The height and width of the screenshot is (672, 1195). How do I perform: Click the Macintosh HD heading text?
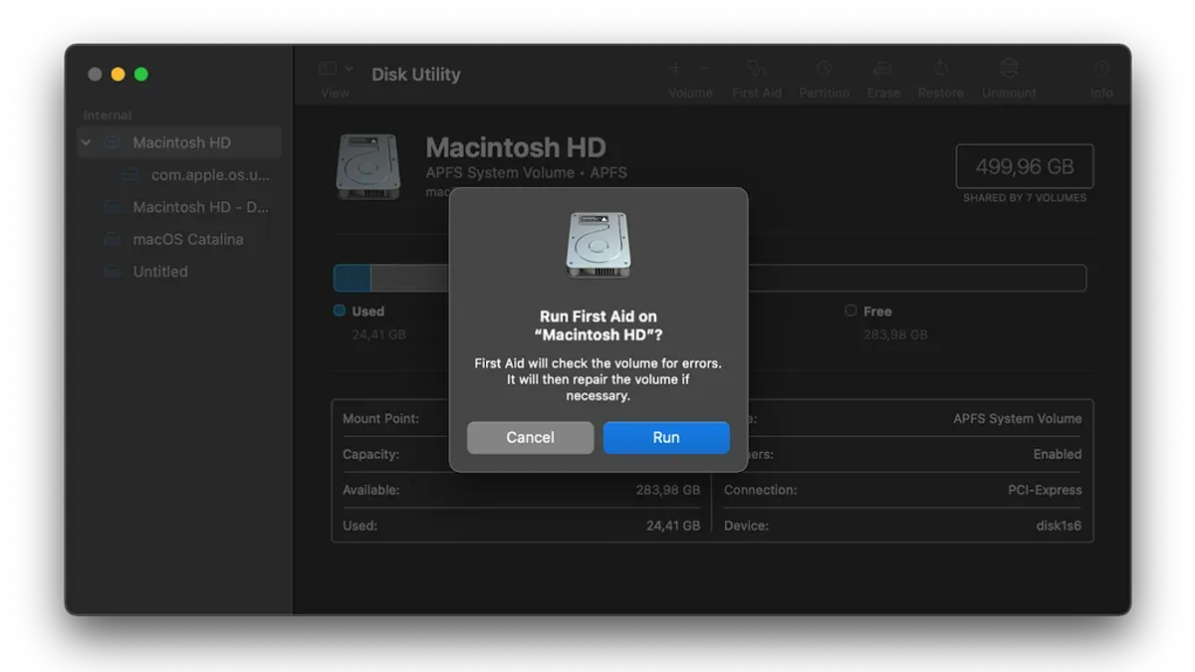point(516,147)
